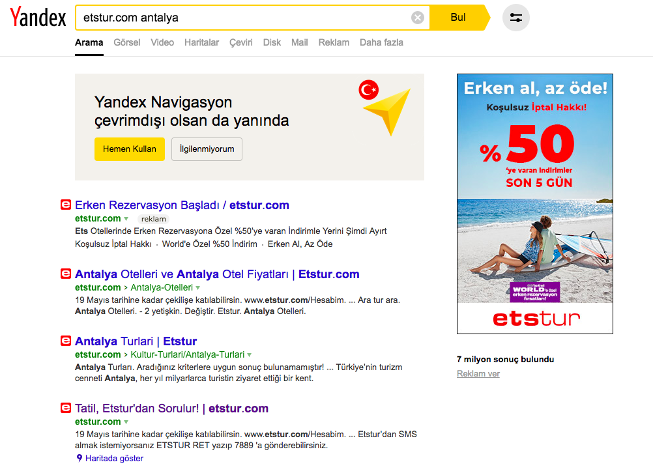This screenshot has height=471, width=653.
Task: Open the Reklam tab
Action: pos(334,42)
